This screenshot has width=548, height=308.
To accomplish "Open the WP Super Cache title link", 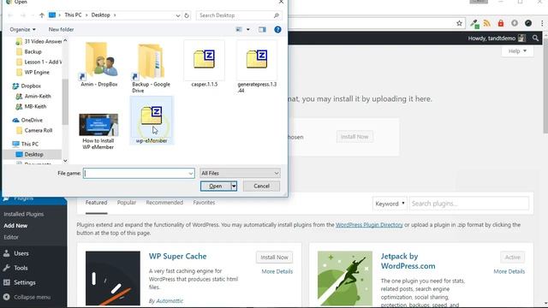I will click(x=177, y=257).
